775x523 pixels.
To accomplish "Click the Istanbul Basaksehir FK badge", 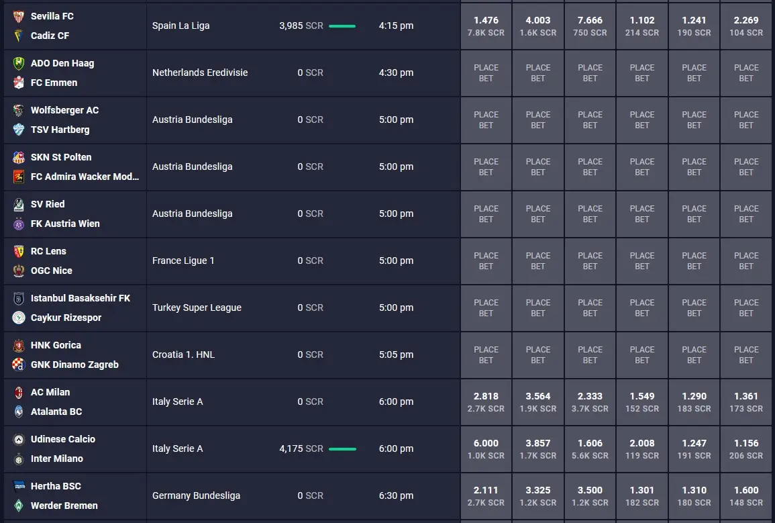I will [18, 298].
